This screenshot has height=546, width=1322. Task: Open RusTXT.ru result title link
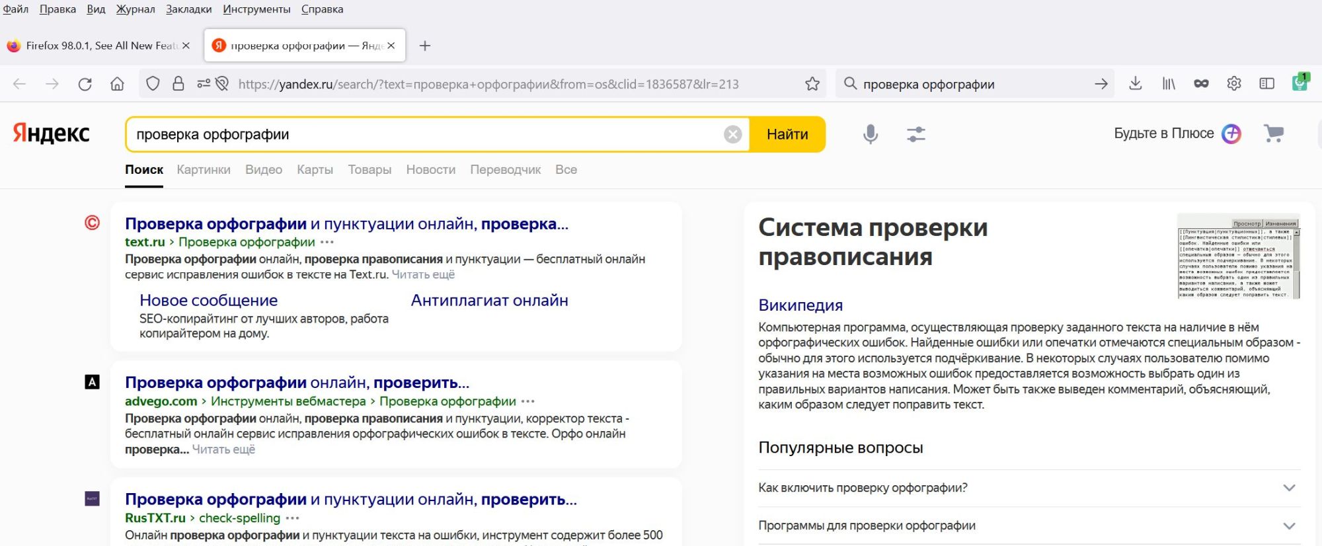pos(351,500)
